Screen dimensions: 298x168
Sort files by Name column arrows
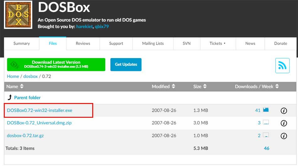[x=22, y=86]
